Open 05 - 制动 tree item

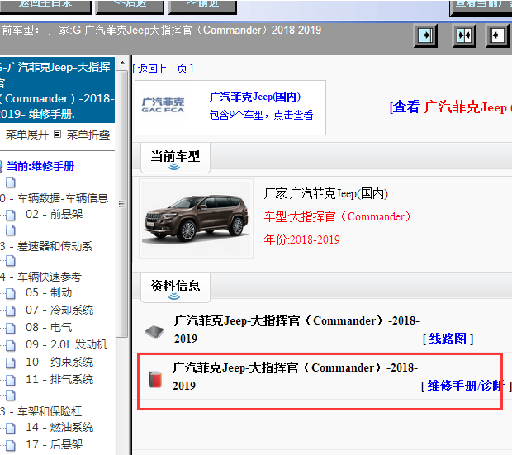click(x=49, y=292)
